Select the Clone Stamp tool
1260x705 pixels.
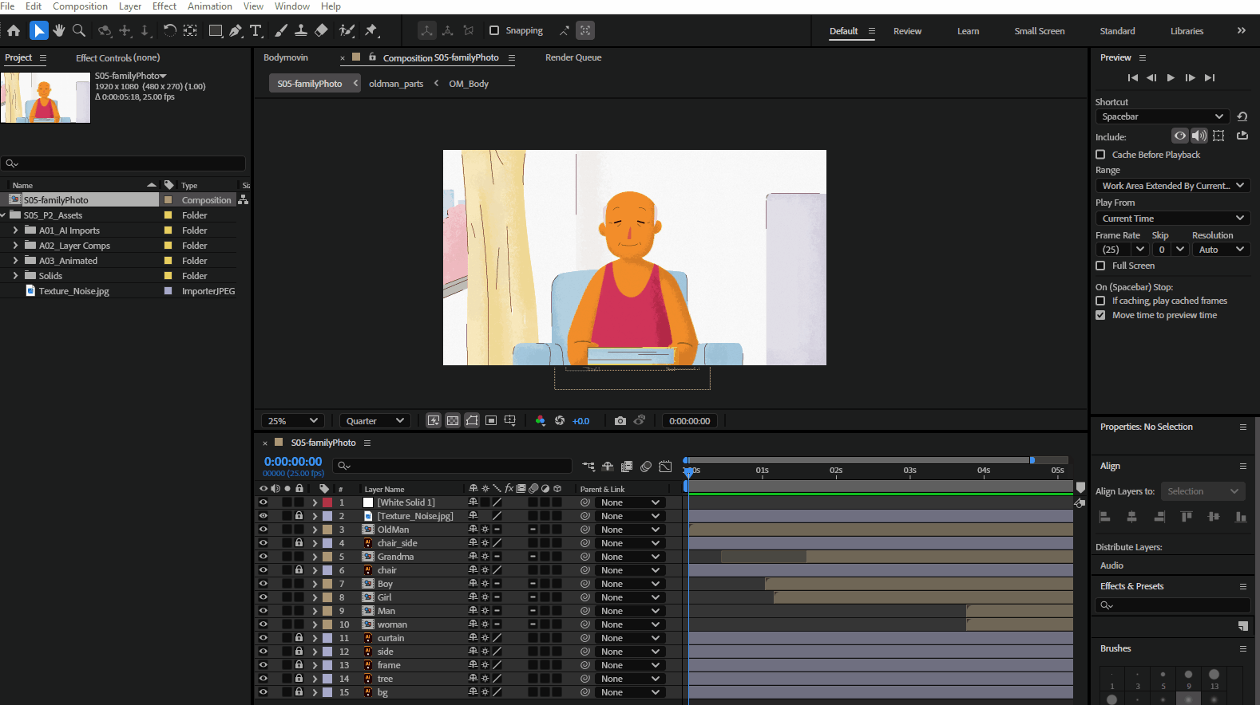(301, 30)
